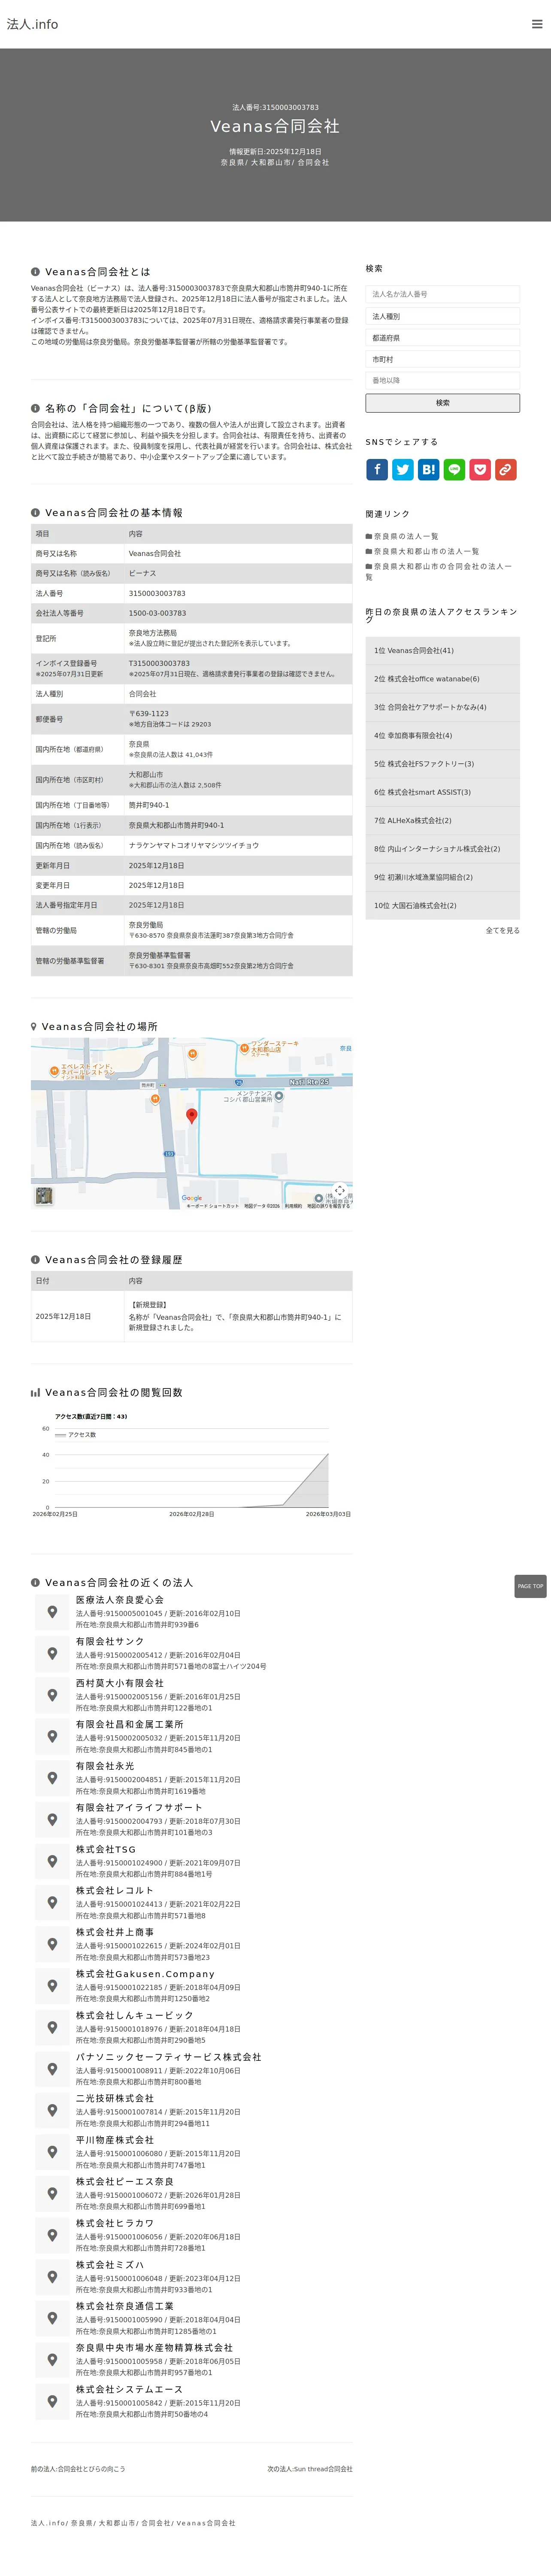This screenshot has width=551, height=2576.
Task: Open ranking entry 8位 内山インターナショナル株式会社
Action: [442, 849]
